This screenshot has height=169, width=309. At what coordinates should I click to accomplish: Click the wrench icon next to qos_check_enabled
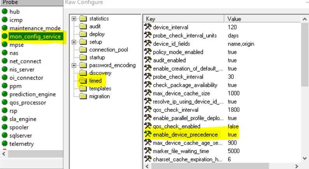point(148,126)
